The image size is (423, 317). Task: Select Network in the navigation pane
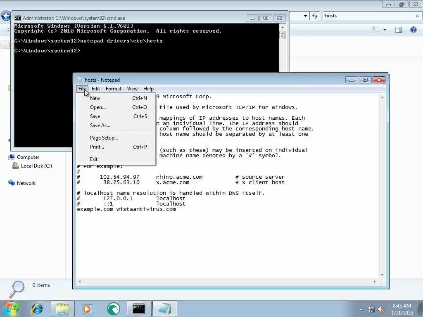(26, 183)
